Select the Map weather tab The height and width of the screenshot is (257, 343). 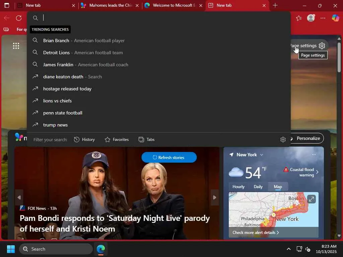[278, 187]
